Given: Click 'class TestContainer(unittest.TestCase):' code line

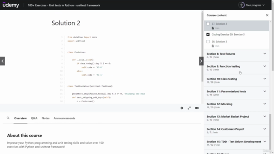Looking at the screenshot, I should (90, 86).
